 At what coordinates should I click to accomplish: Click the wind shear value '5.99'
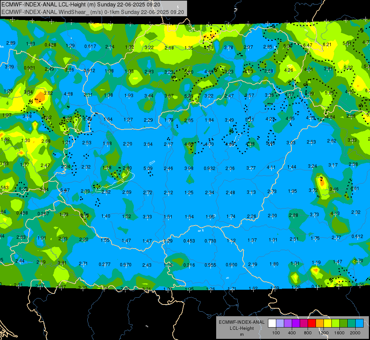310,93
